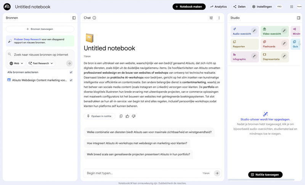Screen dimensions: 305x185
Task: Toggle 'Alle bronnen selecteren' checkbox
Action: [x=71, y=72]
